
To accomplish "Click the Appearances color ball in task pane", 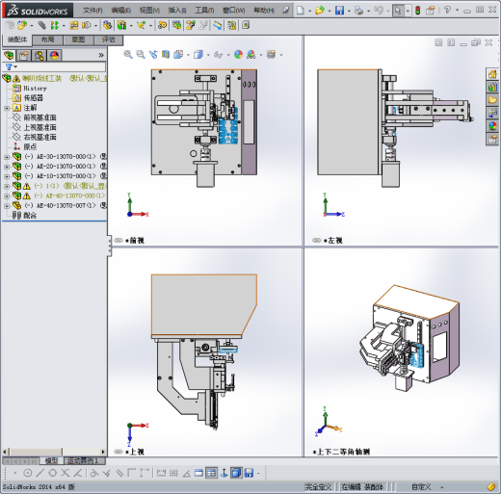I will pyautogui.click(x=492, y=126).
